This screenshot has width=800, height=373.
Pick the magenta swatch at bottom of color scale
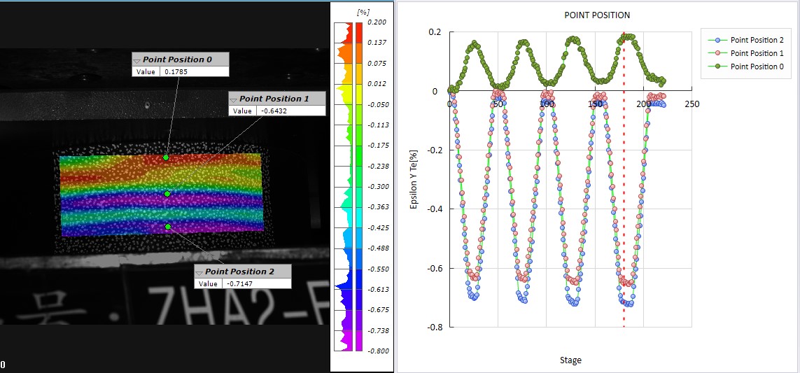pos(359,343)
